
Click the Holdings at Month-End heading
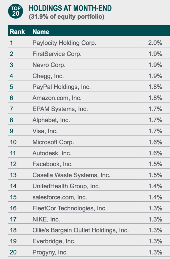pyautogui.click(x=70, y=8)
